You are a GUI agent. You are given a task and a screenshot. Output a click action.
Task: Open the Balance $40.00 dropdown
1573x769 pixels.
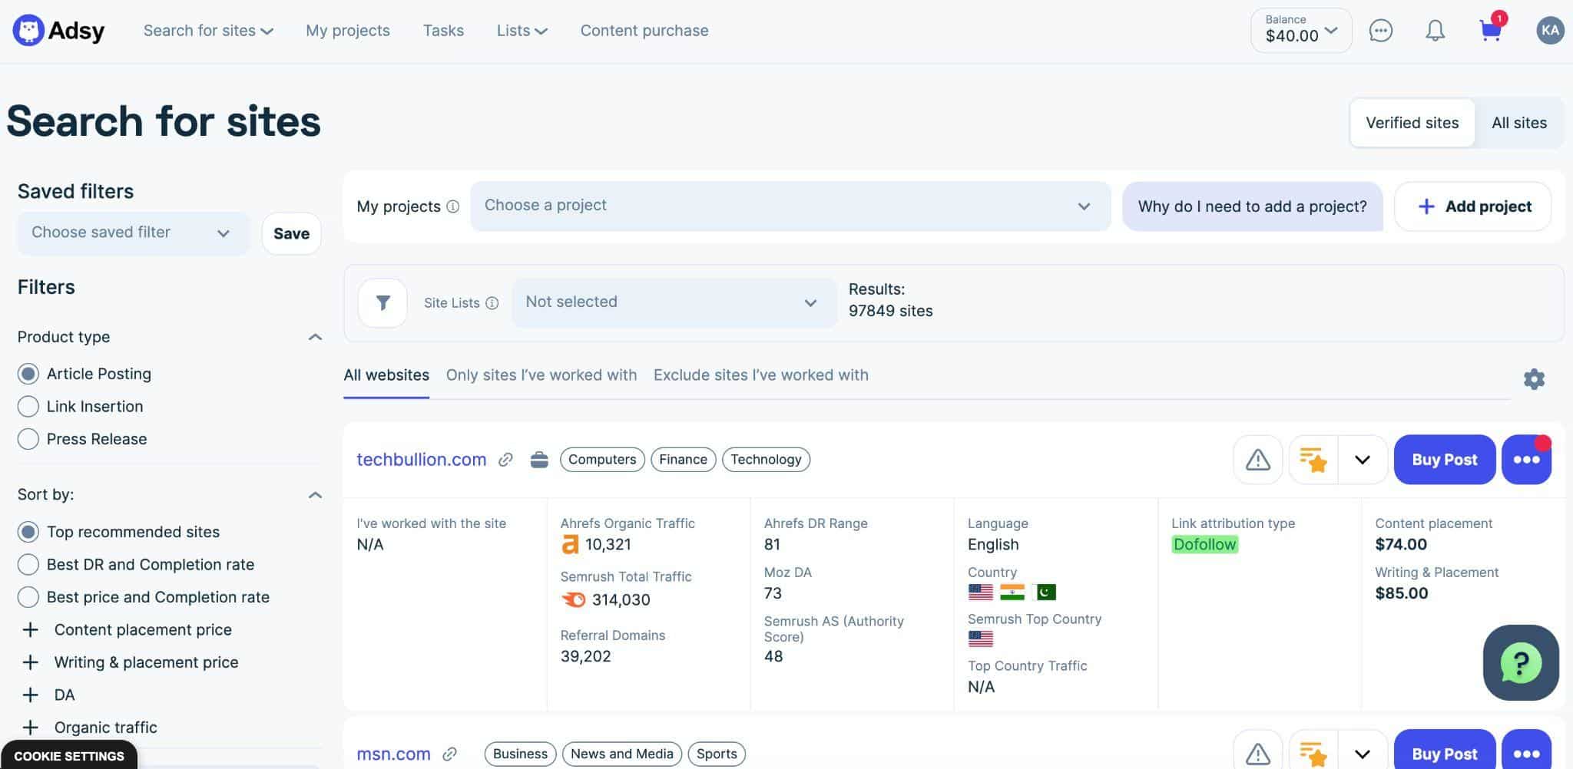click(1301, 31)
